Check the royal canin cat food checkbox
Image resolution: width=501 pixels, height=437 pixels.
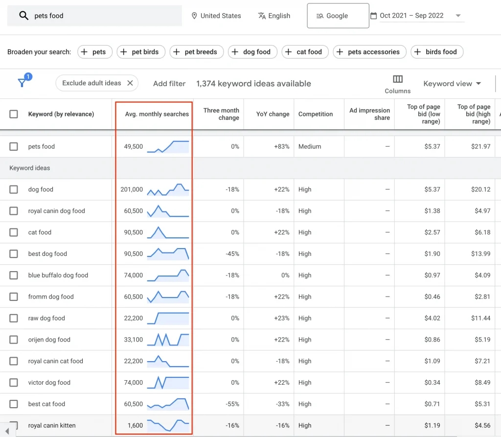13,361
